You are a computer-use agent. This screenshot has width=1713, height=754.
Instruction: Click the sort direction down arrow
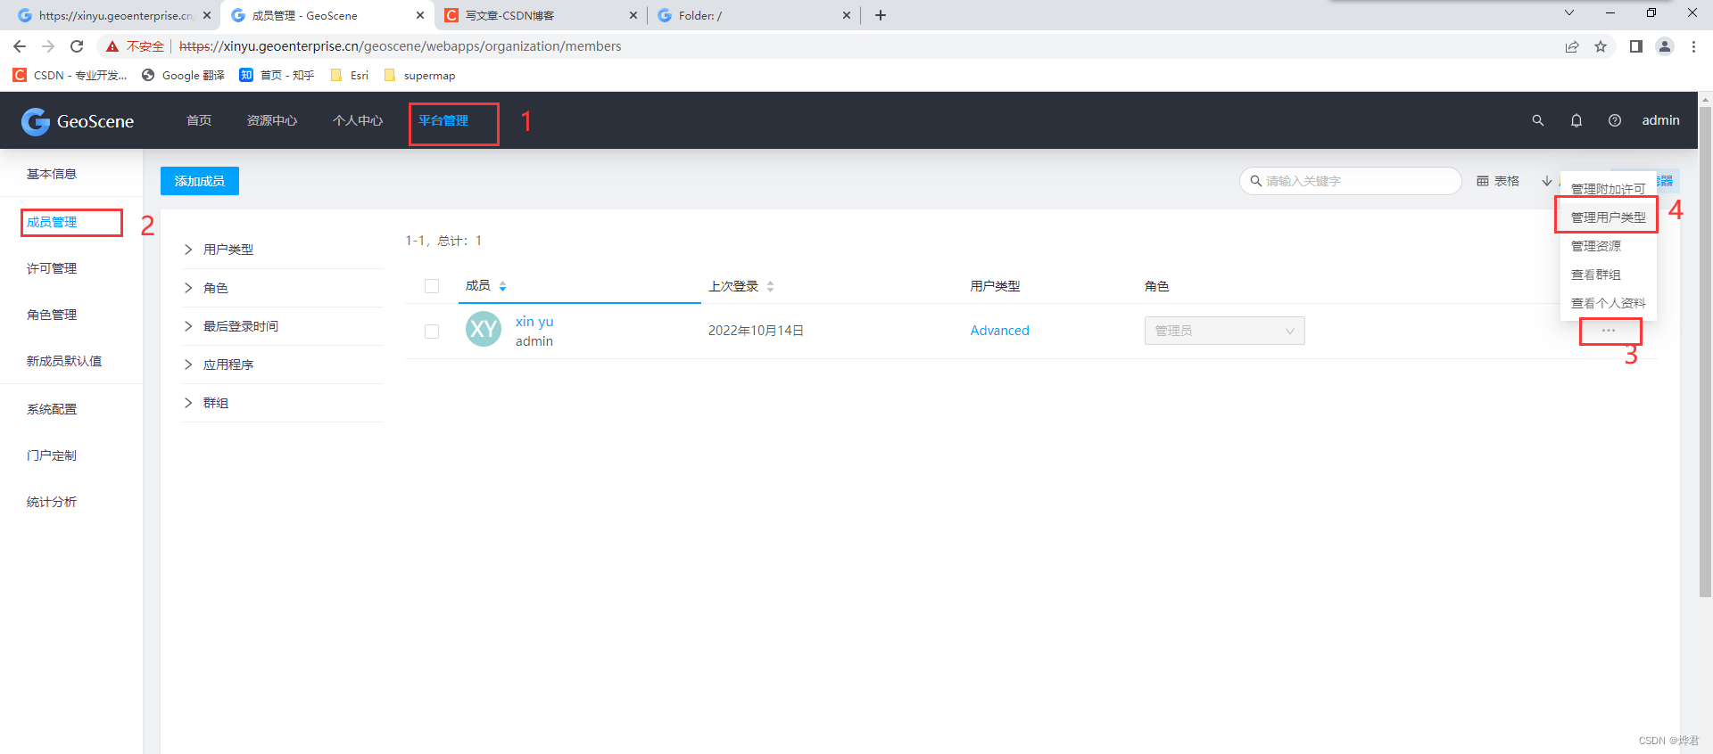pos(1546,181)
